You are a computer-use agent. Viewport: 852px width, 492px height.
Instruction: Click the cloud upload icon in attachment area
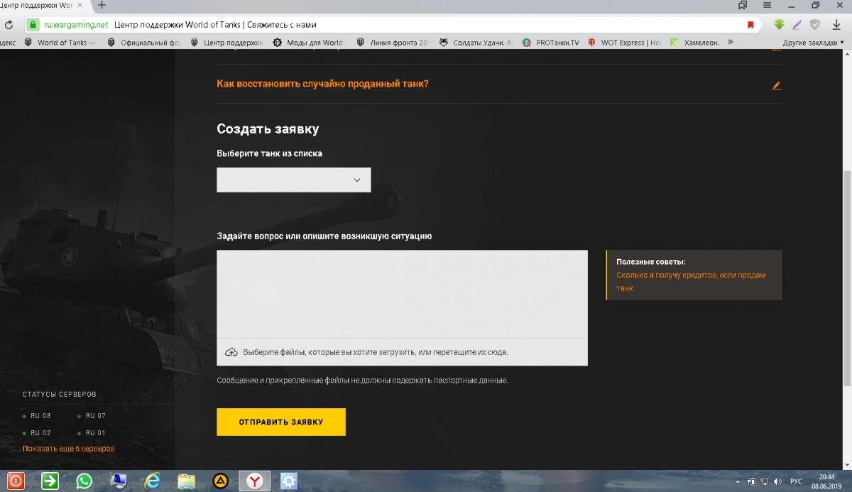point(231,352)
